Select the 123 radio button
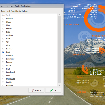105x105 pixels. point(3,42)
